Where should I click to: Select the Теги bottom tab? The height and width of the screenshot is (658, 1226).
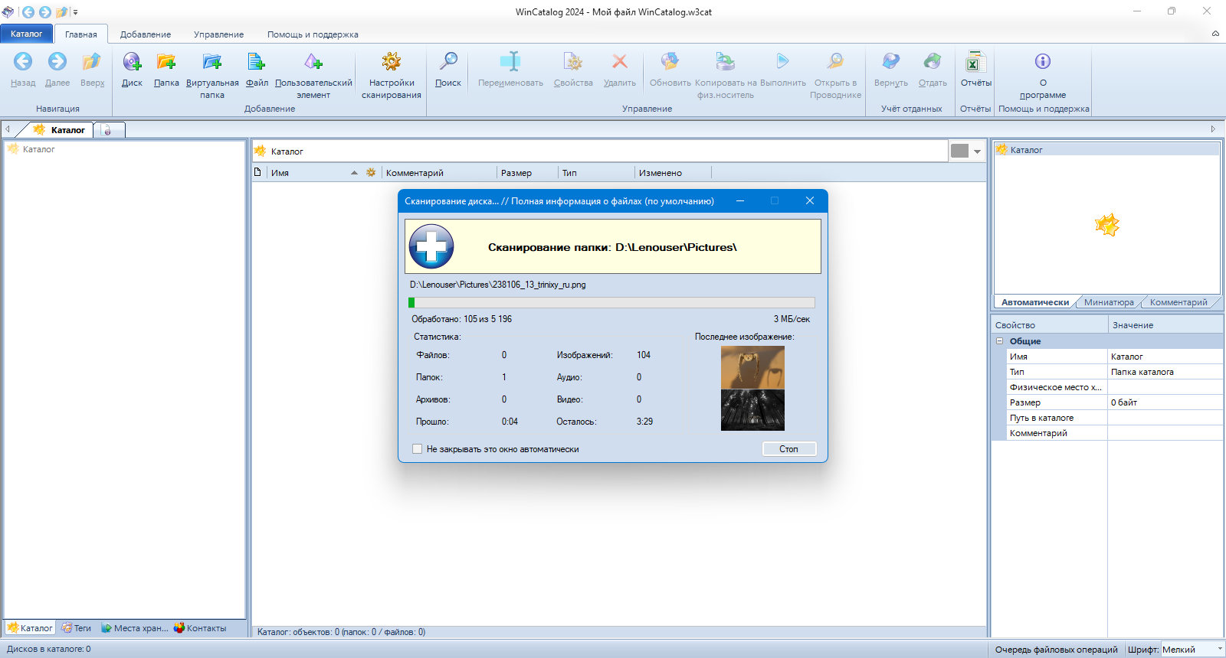76,628
